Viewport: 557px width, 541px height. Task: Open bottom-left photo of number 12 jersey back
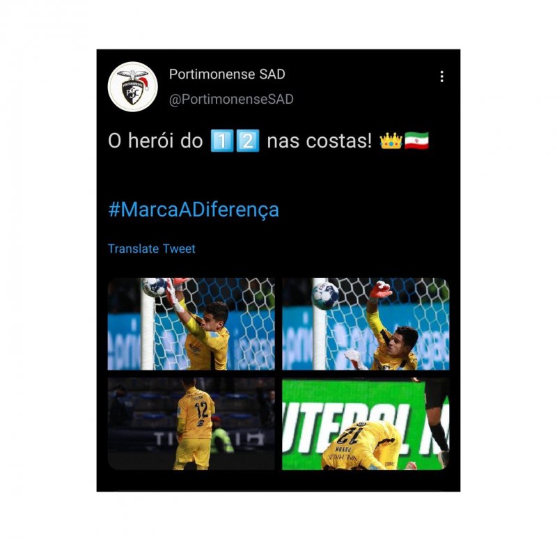coord(191,423)
